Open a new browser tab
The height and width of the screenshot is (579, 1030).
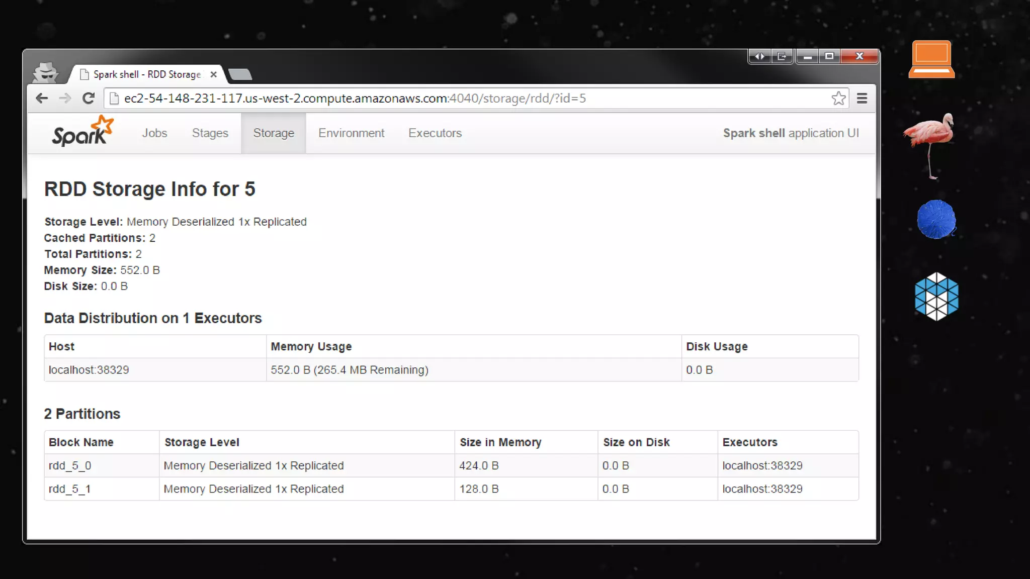point(240,75)
